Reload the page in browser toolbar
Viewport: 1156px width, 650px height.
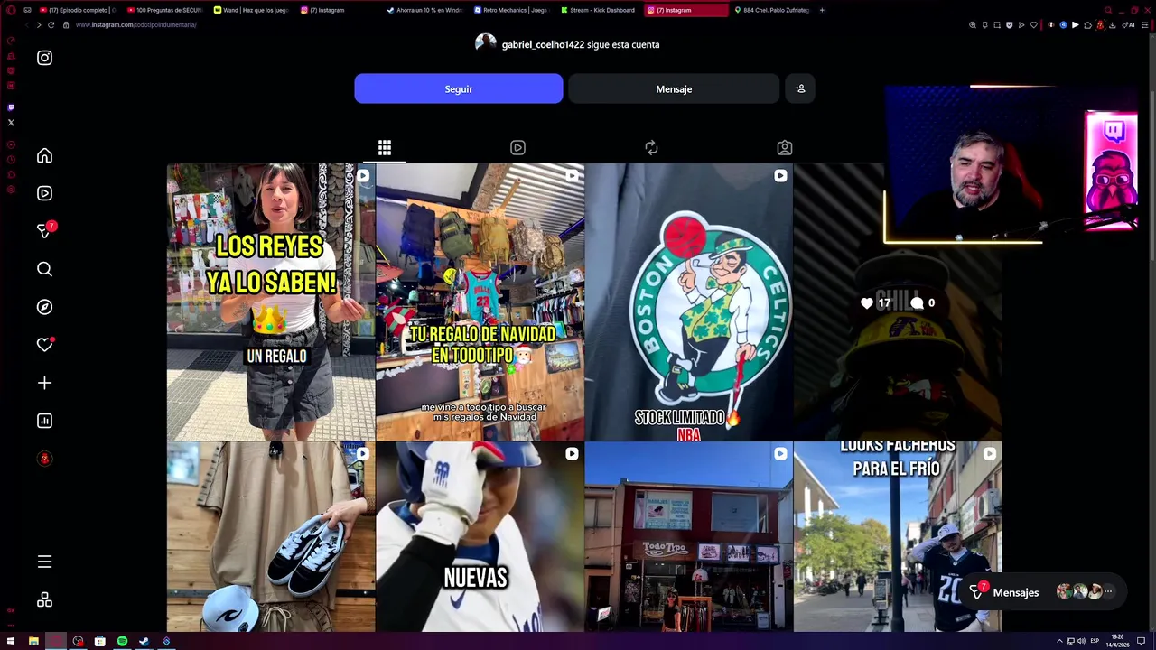(51, 24)
